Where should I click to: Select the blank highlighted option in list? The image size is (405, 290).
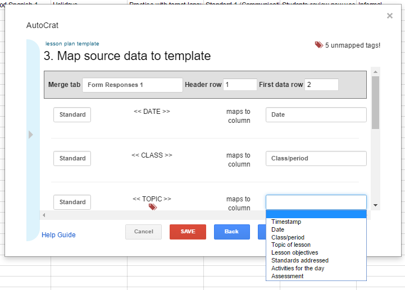tap(316, 214)
